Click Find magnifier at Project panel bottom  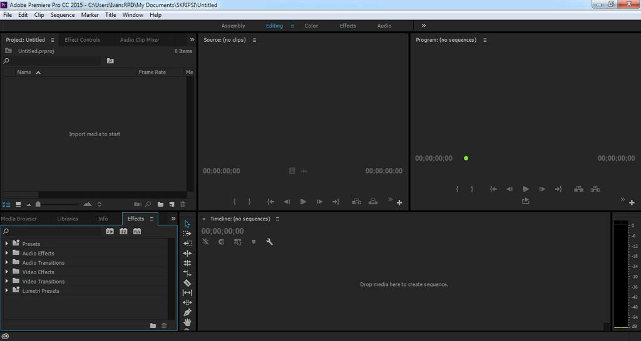(x=148, y=204)
